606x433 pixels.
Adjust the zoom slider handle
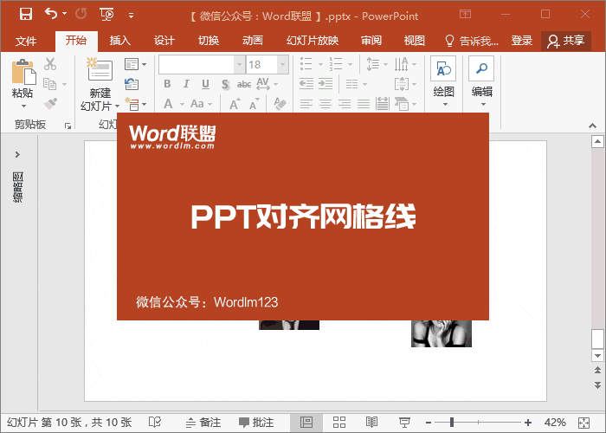pos(452,423)
